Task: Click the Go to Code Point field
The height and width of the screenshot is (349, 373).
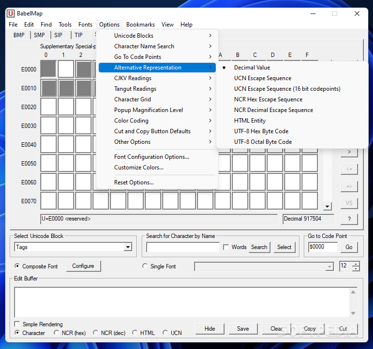Action: click(x=323, y=247)
